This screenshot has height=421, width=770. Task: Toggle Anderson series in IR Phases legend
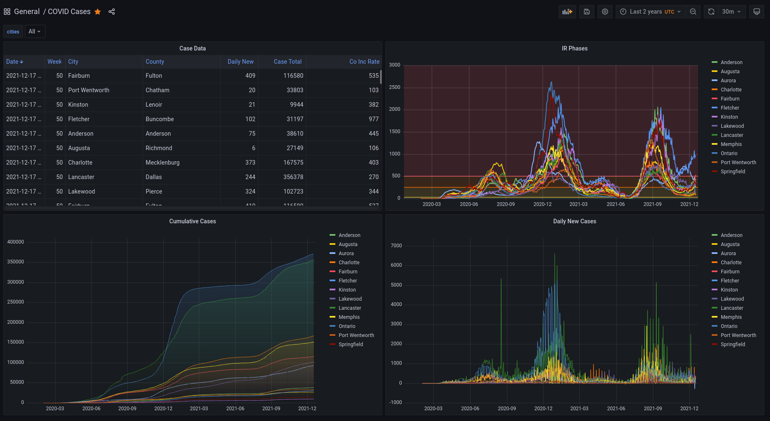731,62
